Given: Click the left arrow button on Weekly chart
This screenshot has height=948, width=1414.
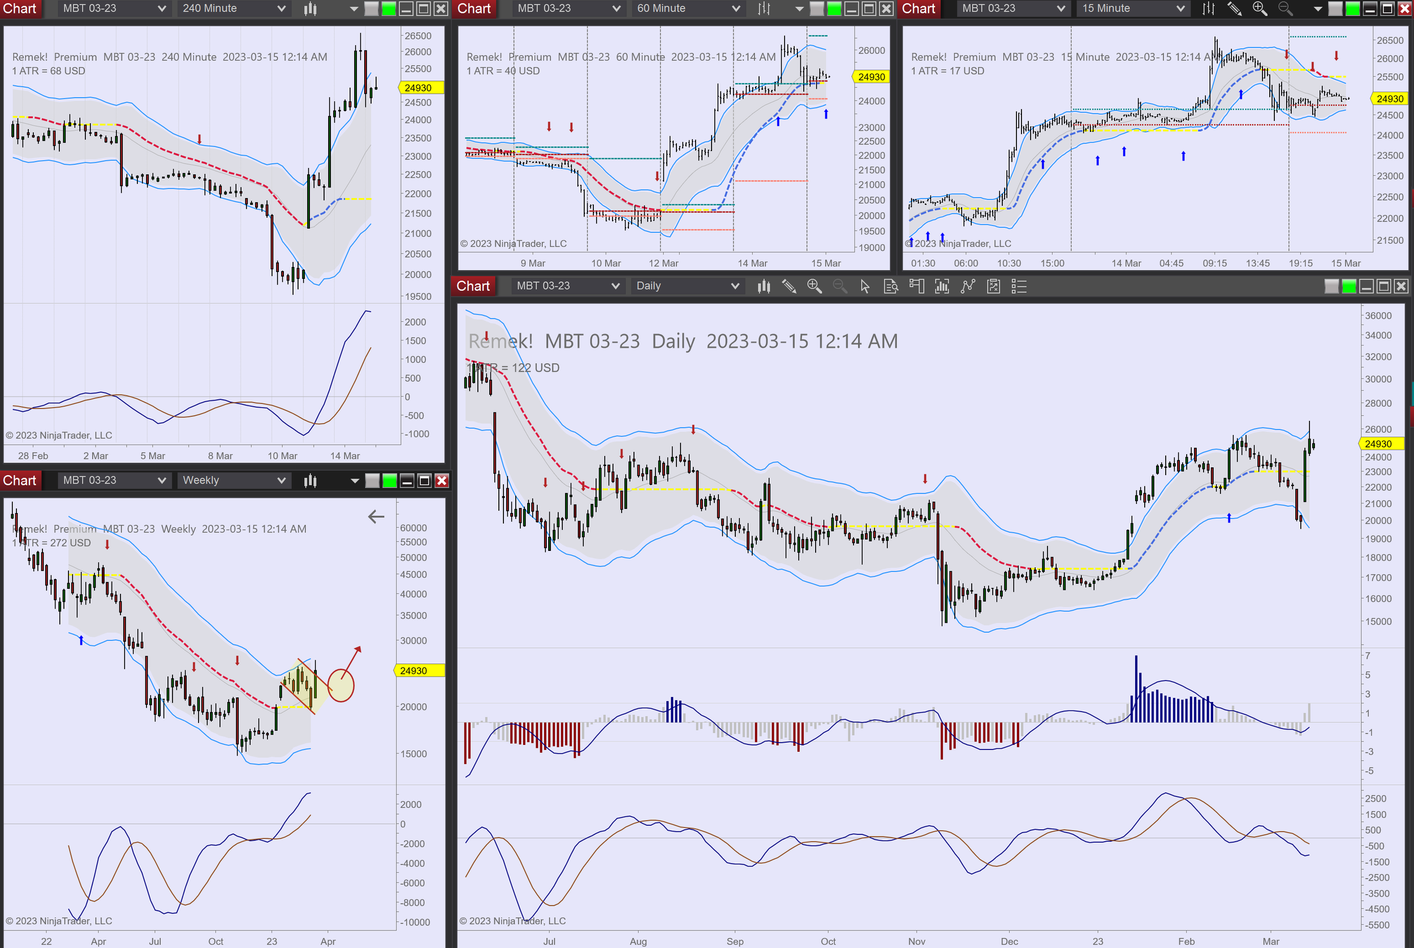Looking at the screenshot, I should 376,516.
